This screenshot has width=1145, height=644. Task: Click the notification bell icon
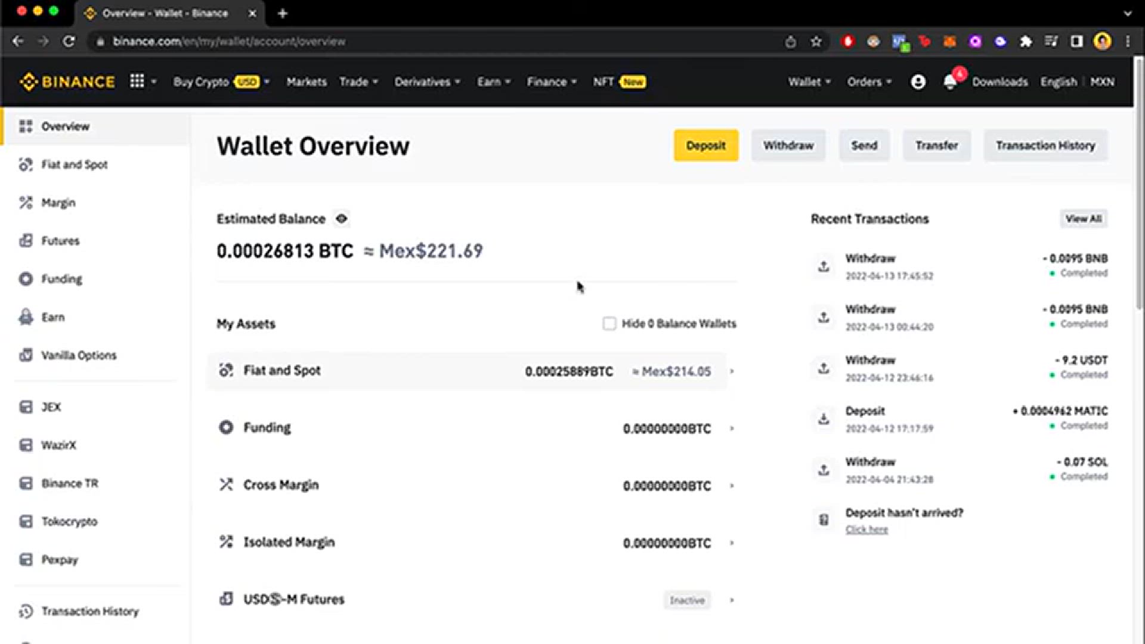[950, 82]
